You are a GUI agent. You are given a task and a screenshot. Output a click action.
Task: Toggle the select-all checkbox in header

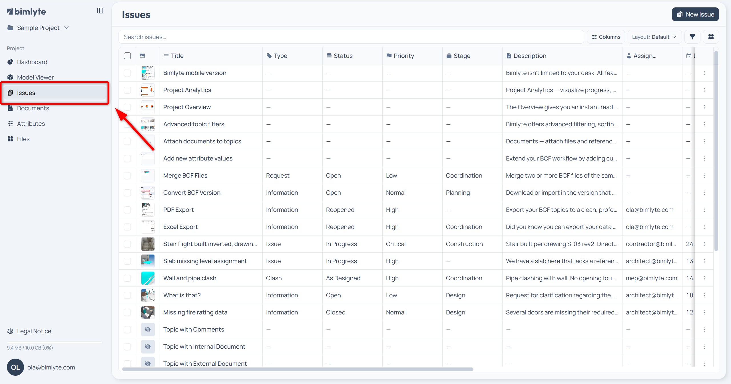point(127,56)
